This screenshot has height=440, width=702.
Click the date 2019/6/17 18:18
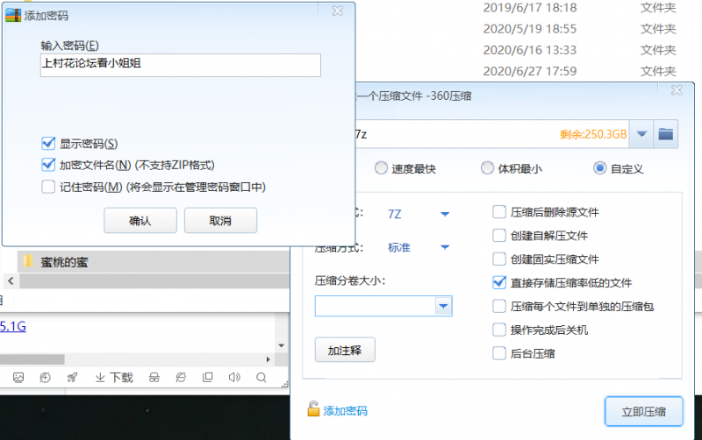[x=530, y=8]
